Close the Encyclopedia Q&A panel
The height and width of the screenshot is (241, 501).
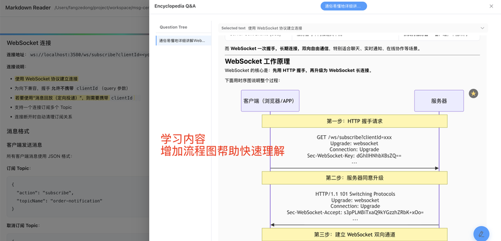tap(492, 6)
